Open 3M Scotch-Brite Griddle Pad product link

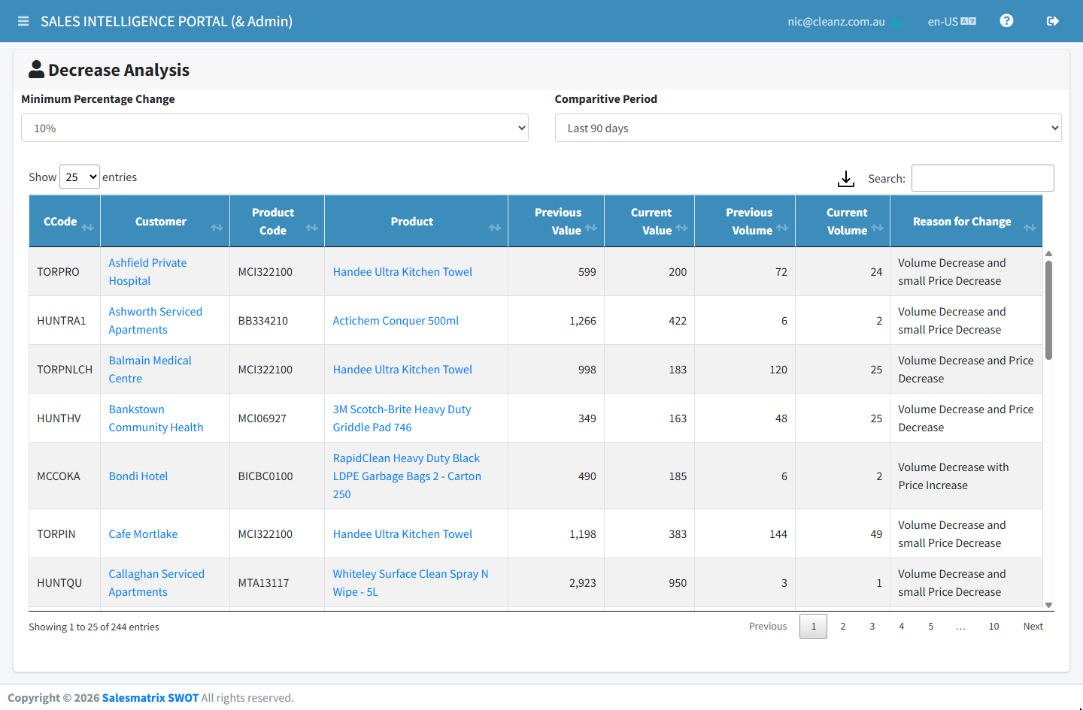point(402,418)
